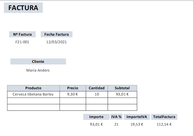The image size is (193, 136).
Task: Select the Cliente header label
Action: pos(38,61)
